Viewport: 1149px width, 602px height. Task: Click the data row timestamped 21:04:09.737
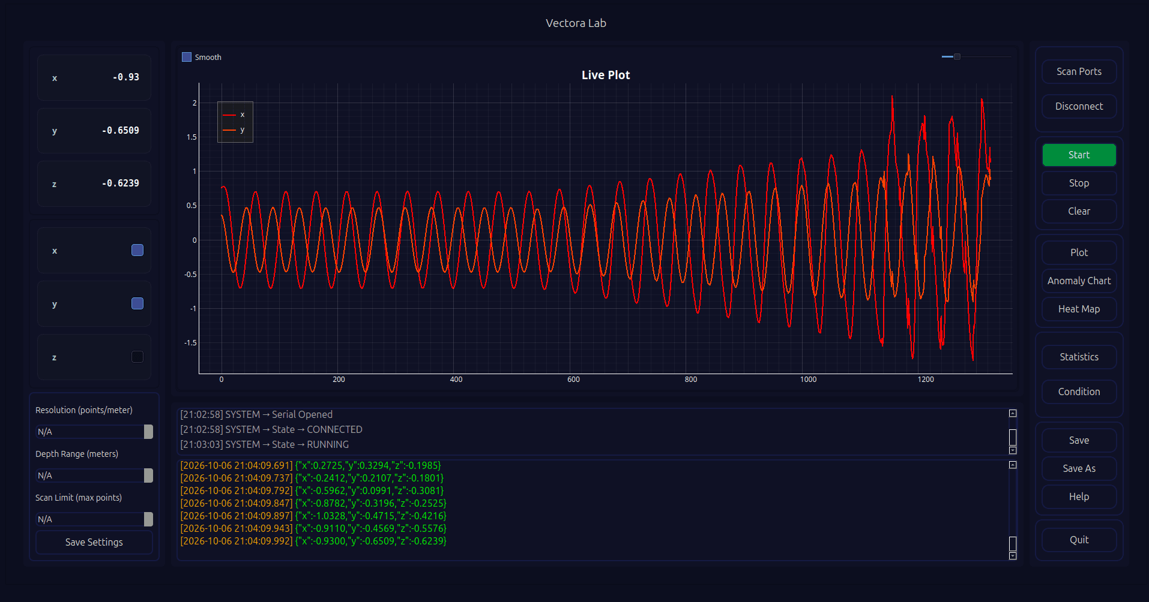click(x=312, y=478)
